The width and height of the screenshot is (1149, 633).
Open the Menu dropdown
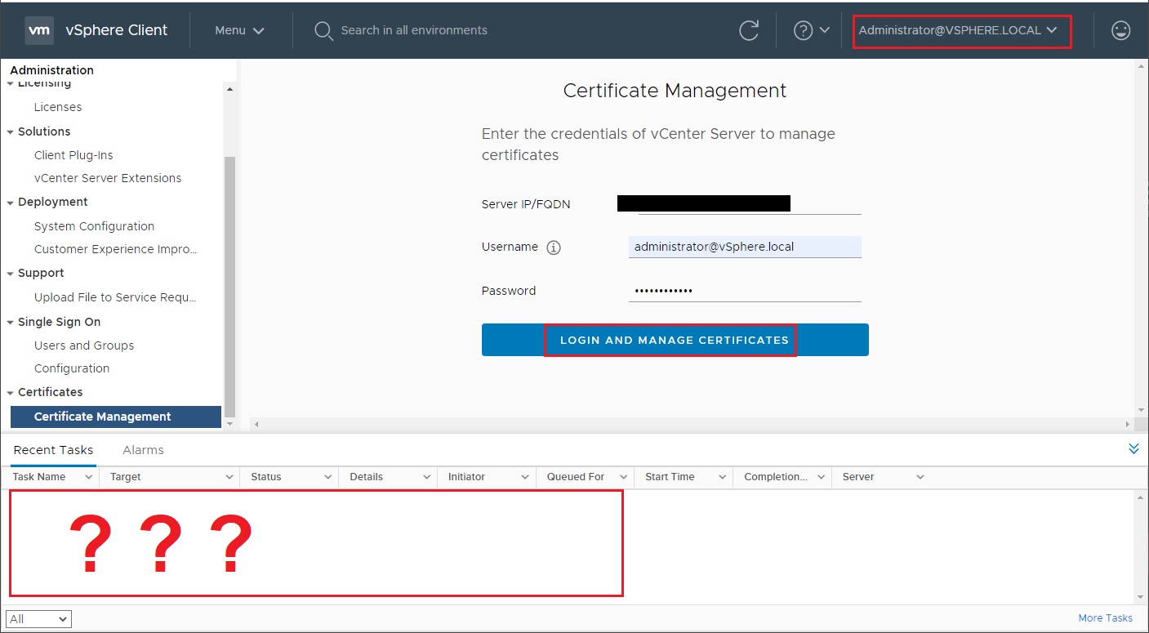[x=239, y=30]
